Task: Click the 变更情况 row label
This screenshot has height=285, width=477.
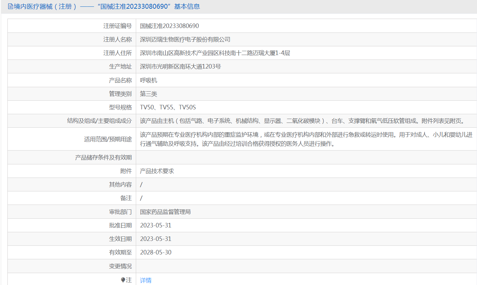Action: [120, 266]
